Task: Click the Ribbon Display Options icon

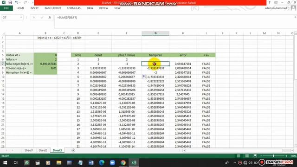Action: [x=276, y=2]
